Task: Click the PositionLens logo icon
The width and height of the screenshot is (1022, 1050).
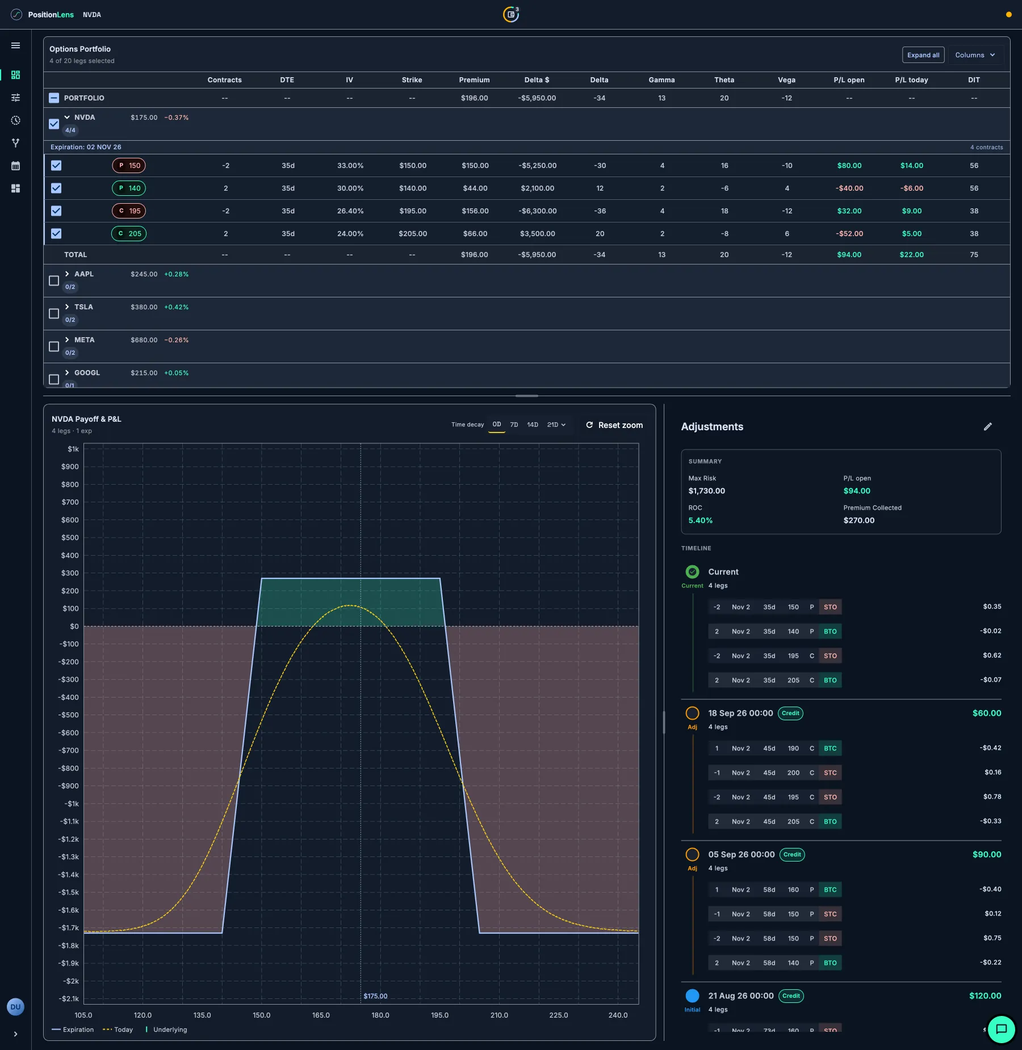Action: point(16,15)
